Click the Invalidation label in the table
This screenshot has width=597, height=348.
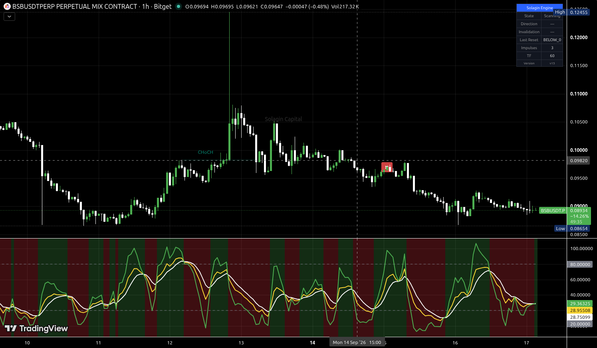(x=529, y=32)
